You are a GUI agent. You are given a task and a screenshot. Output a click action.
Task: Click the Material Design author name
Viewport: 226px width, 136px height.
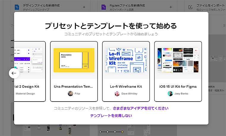(25, 94)
